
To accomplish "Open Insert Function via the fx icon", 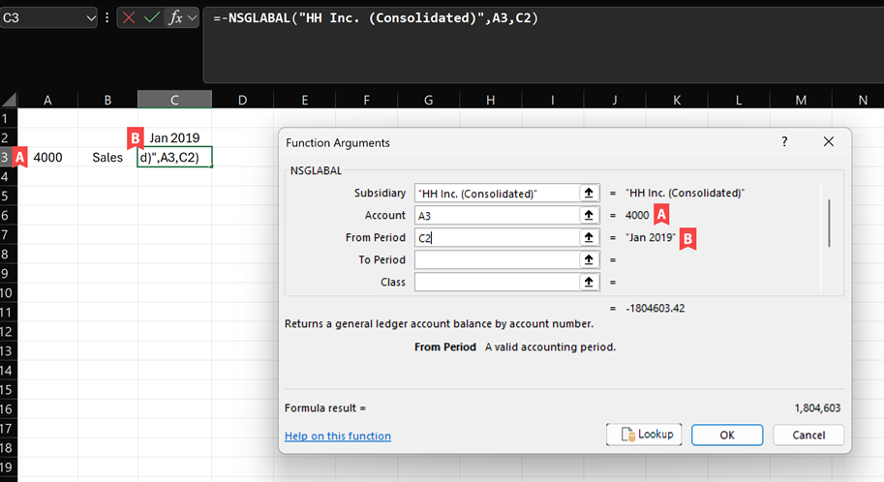I will point(175,18).
